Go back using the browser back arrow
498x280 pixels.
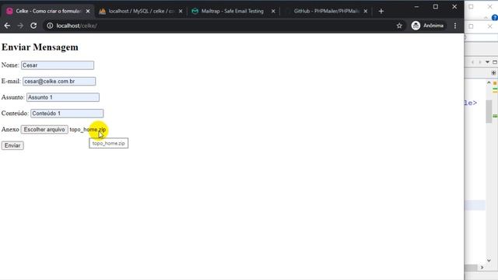7,26
